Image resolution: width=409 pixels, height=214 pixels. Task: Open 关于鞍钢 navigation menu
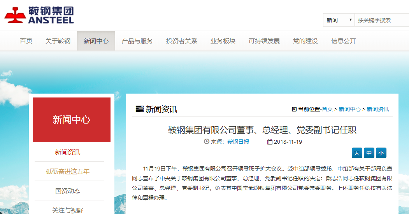(x=58, y=41)
